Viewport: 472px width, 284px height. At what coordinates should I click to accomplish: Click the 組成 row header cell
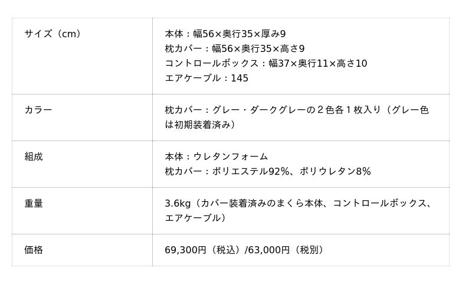coord(34,156)
